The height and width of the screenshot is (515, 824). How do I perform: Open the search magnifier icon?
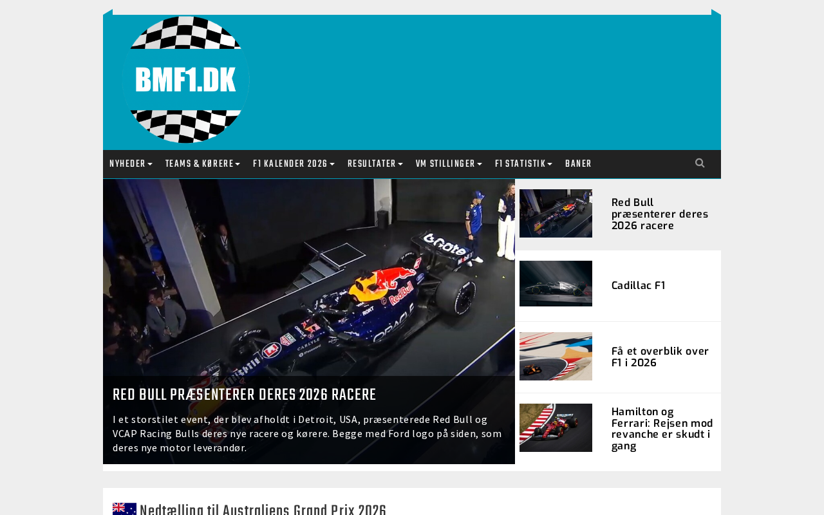coord(700,164)
